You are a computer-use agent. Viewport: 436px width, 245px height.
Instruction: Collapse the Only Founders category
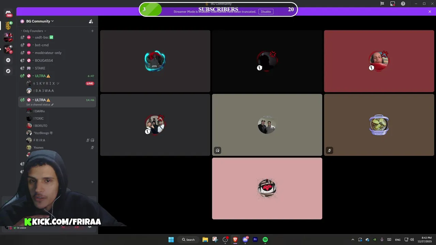point(34,31)
